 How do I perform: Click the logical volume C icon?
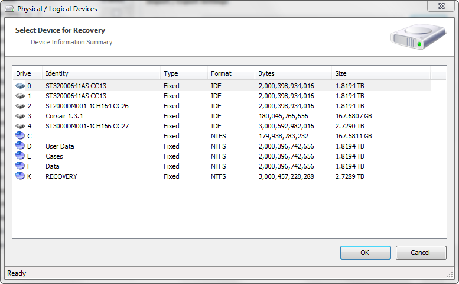[x=21, y=136]
